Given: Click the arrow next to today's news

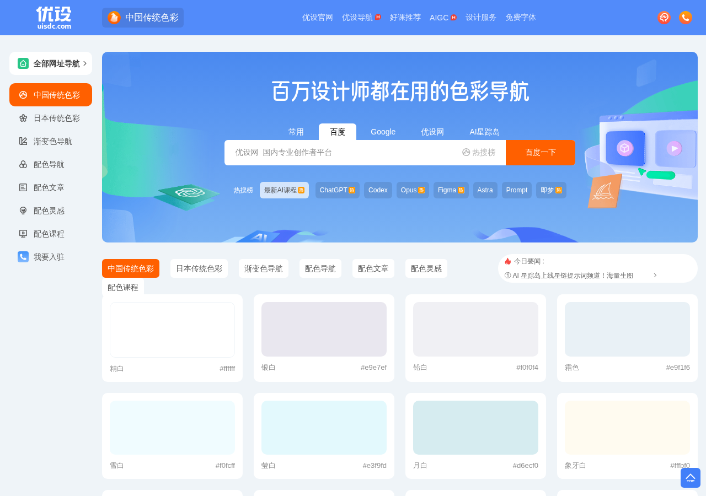Looking at the screenshot, I should [655, 276].
